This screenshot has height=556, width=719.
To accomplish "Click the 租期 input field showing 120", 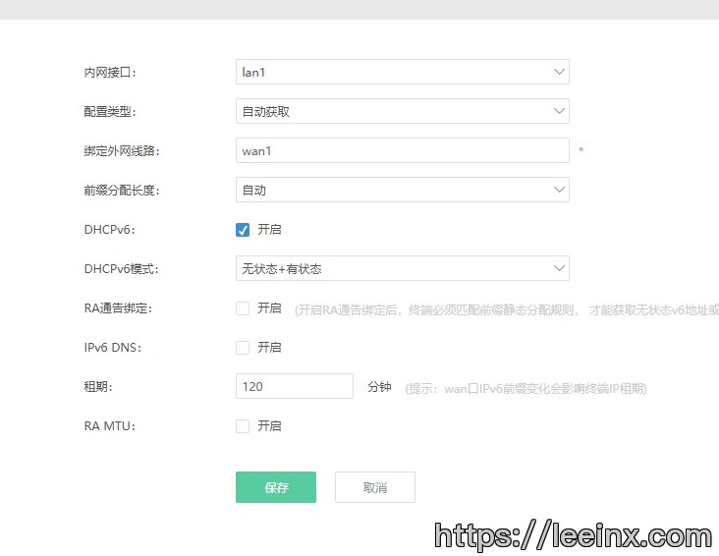I will (x=294, y=386).
